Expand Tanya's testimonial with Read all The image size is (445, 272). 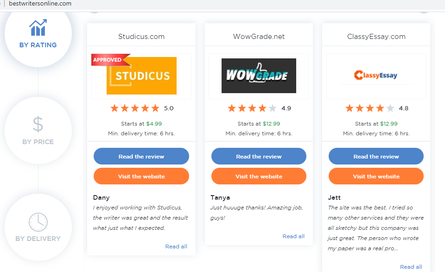click(293, 236)
